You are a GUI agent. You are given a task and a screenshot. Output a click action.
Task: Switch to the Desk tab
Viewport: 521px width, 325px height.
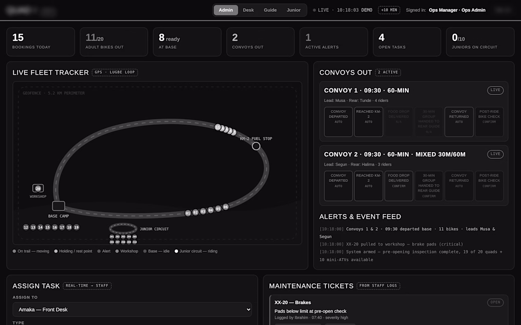click(248, 10)
